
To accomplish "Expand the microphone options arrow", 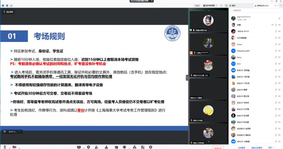I will [10, 148].
